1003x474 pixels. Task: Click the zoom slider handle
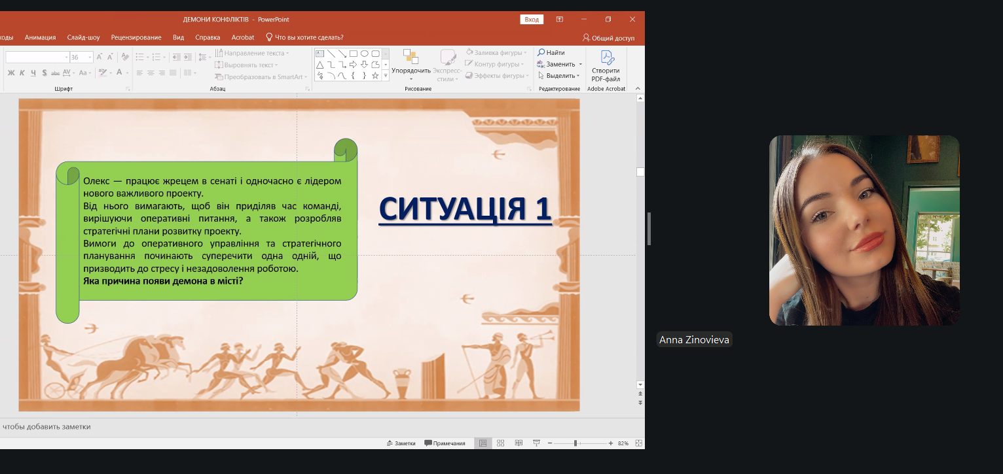click(x=575, y=443)
